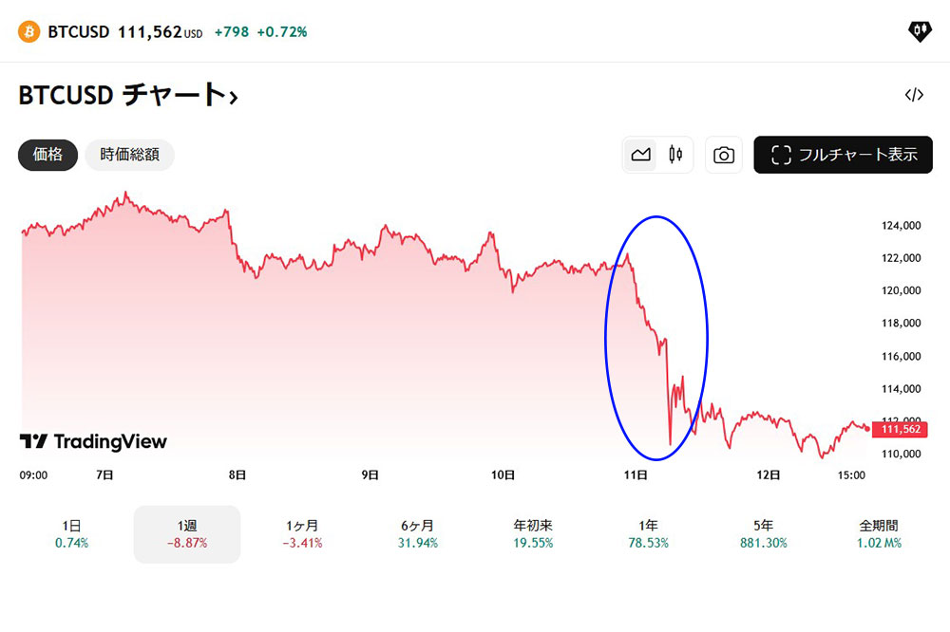Screen dimensions: 950x632
Task: Switch to candlestick chart style
Action: point(675,155)
